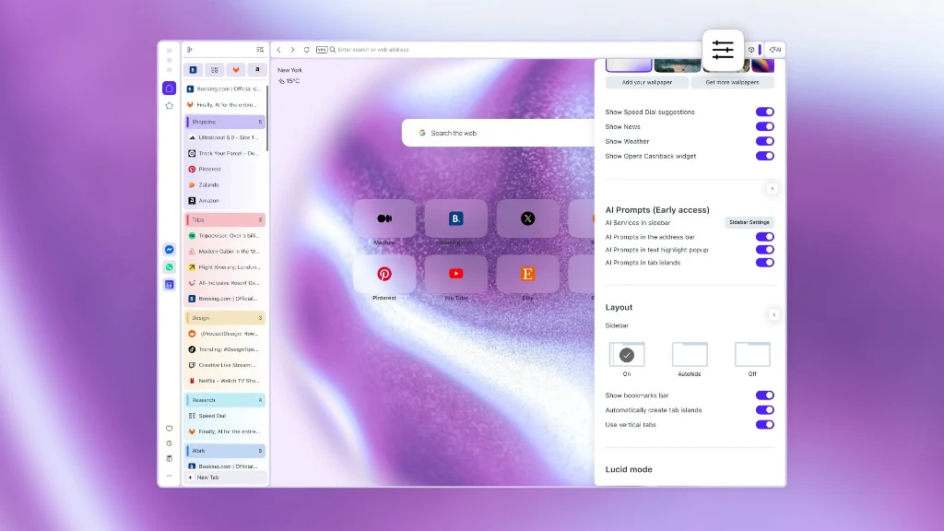Viewport: 944px width, 531px height.
Task: Toggle Show Opera Cashback widget
Action: (764, 156)
